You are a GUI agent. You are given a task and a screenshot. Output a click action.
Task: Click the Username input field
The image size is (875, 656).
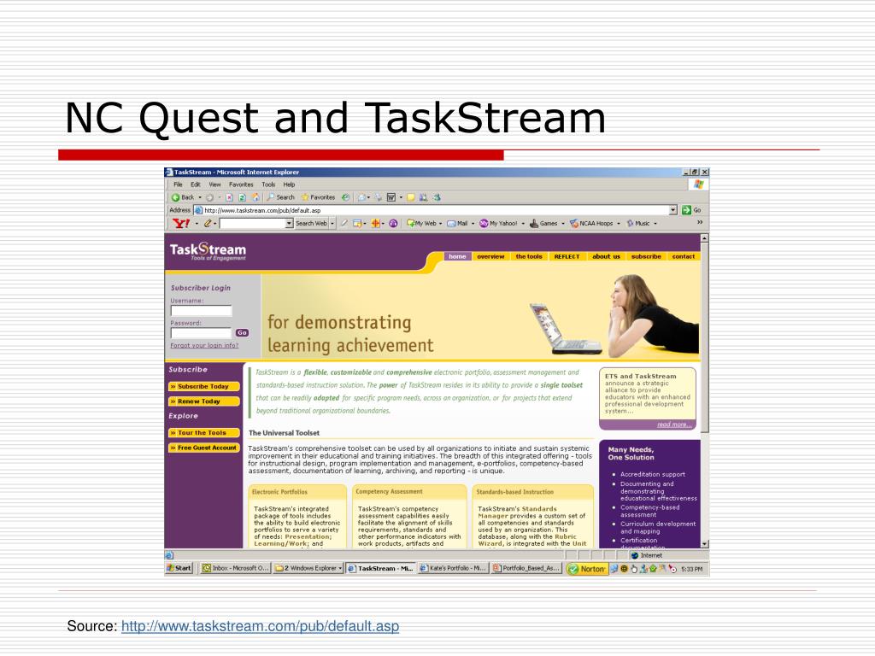coord(201,311)
